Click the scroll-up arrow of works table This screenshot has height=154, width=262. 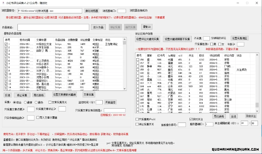124,39
